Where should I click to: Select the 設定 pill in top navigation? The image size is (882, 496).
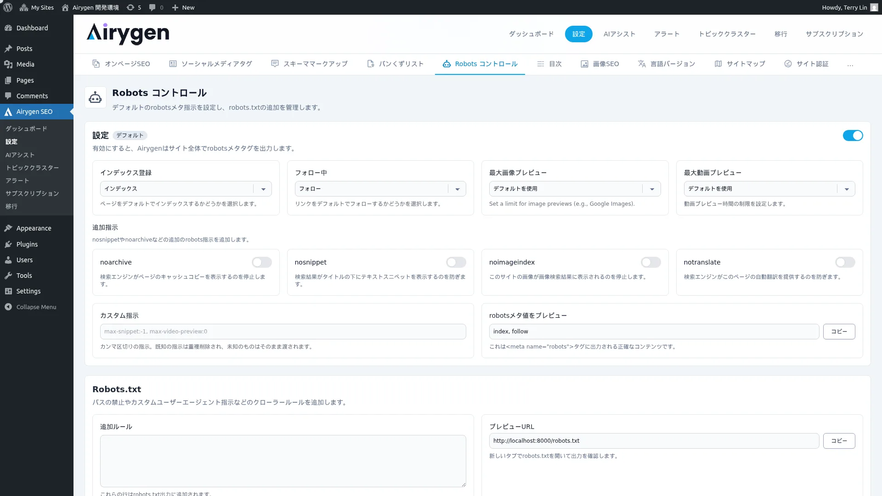[x=578, y=34]
